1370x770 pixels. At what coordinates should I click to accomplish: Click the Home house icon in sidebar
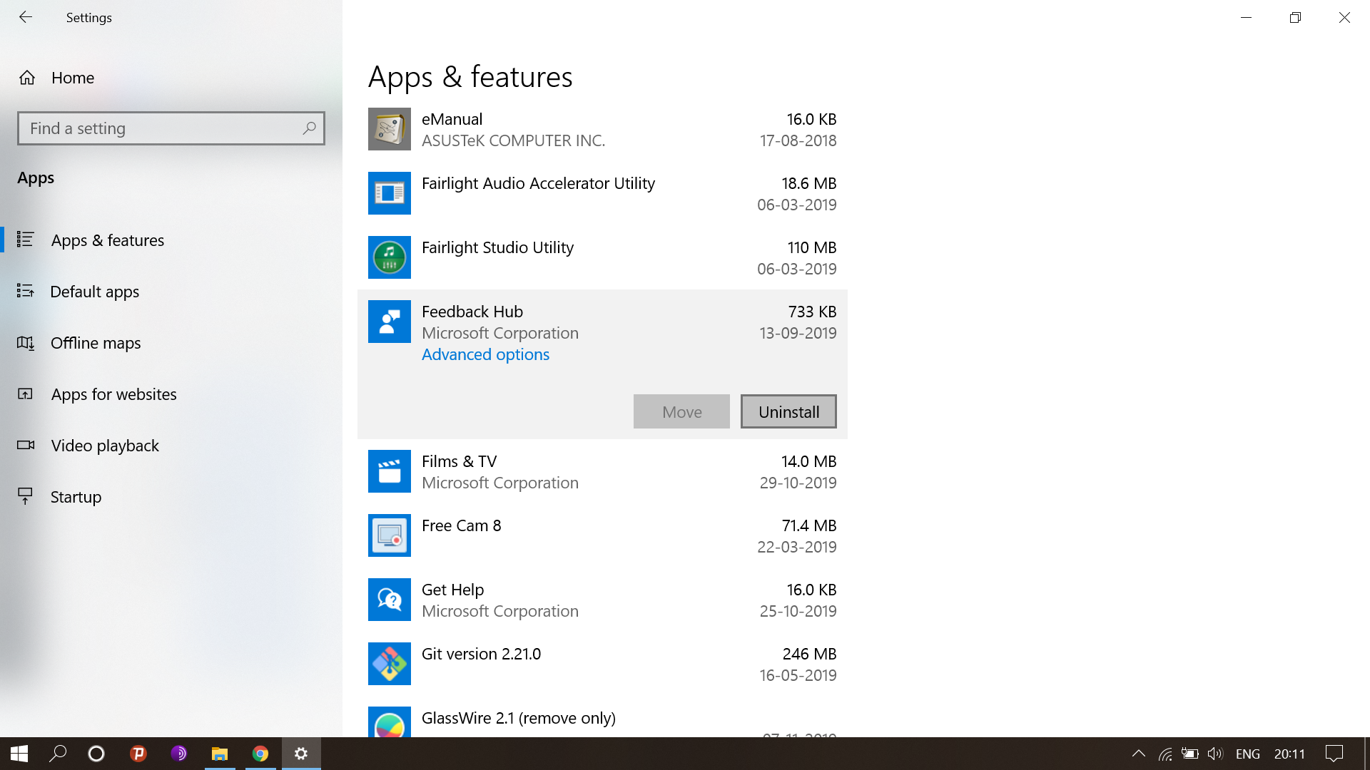tap(26, 78)
